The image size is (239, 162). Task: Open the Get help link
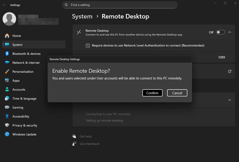pyautogui.click(x=85, y=136)
